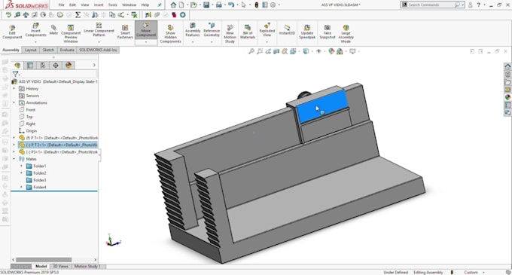Image resolution: width=512 pixels, height=275 pixels.
Task: Click the Take Snapshot tool
Action: click(328, 32)
